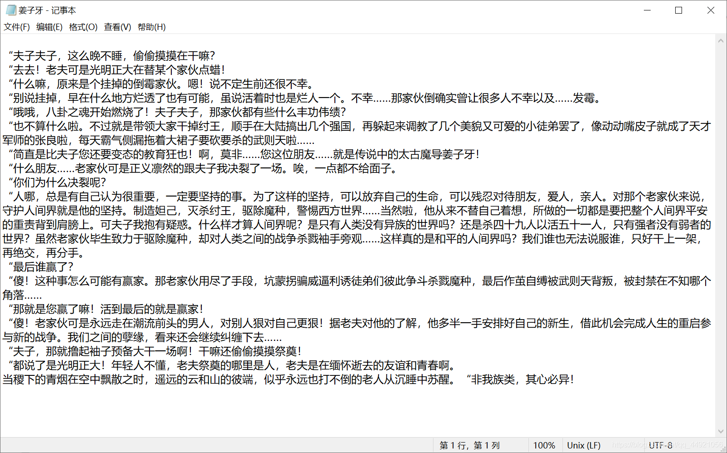Close the 姜子牙 记事本 window

point(711,10)
